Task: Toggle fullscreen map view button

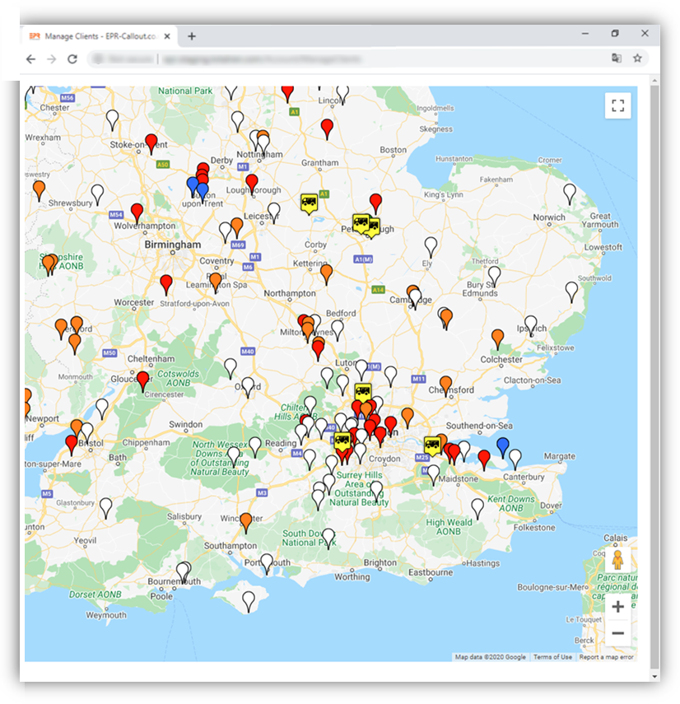Action: point(617,105)
